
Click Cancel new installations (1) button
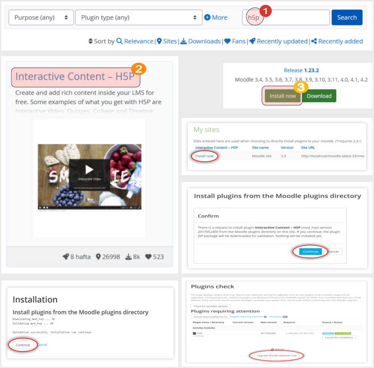(x=210, y=317)
